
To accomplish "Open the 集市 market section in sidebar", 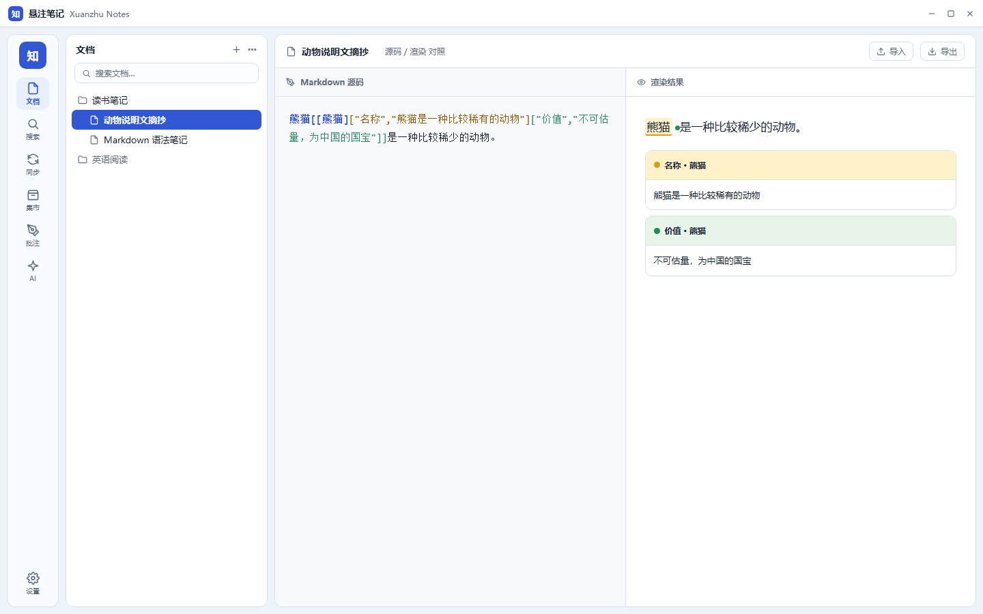I will 33,200.
